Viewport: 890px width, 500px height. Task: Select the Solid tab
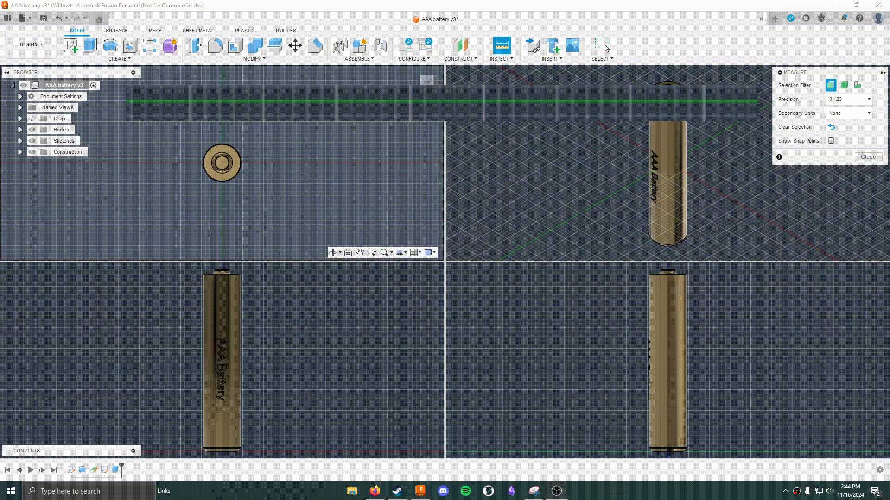77,31
